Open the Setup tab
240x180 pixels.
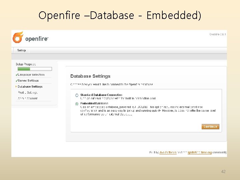pyautogui.click(x=21, y=50)
